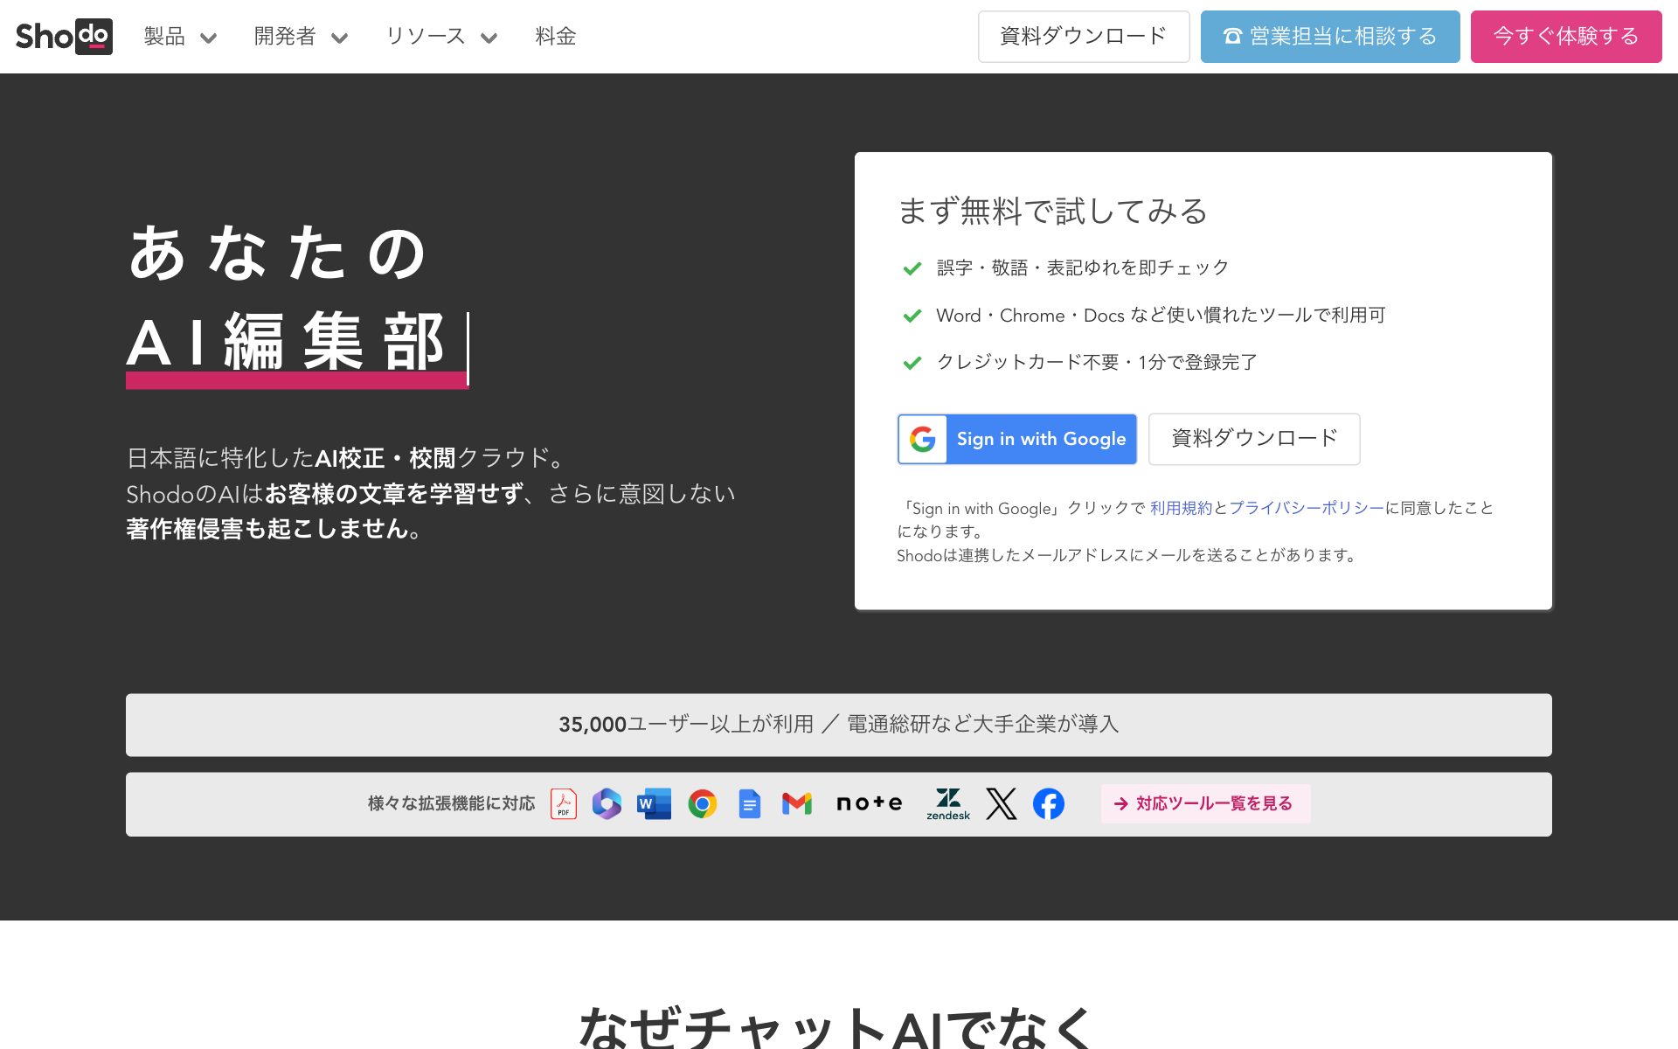The width and height of the screenshot is (1678, 1049).
Task: Expand the 製品 dropdown chevron
Action: coord(208,38)
